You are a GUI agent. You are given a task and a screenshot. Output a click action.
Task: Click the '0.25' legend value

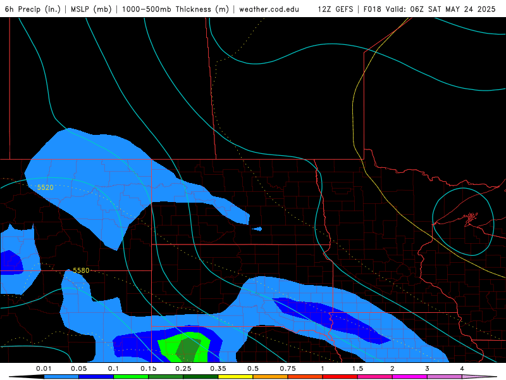coord(183,369)
